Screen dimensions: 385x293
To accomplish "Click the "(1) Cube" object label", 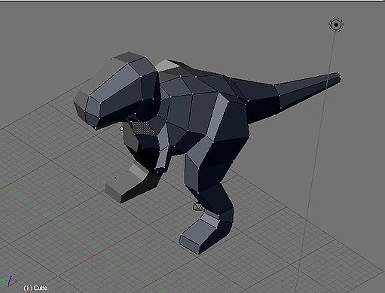I will pyautogui.click(x=35, y=288).
